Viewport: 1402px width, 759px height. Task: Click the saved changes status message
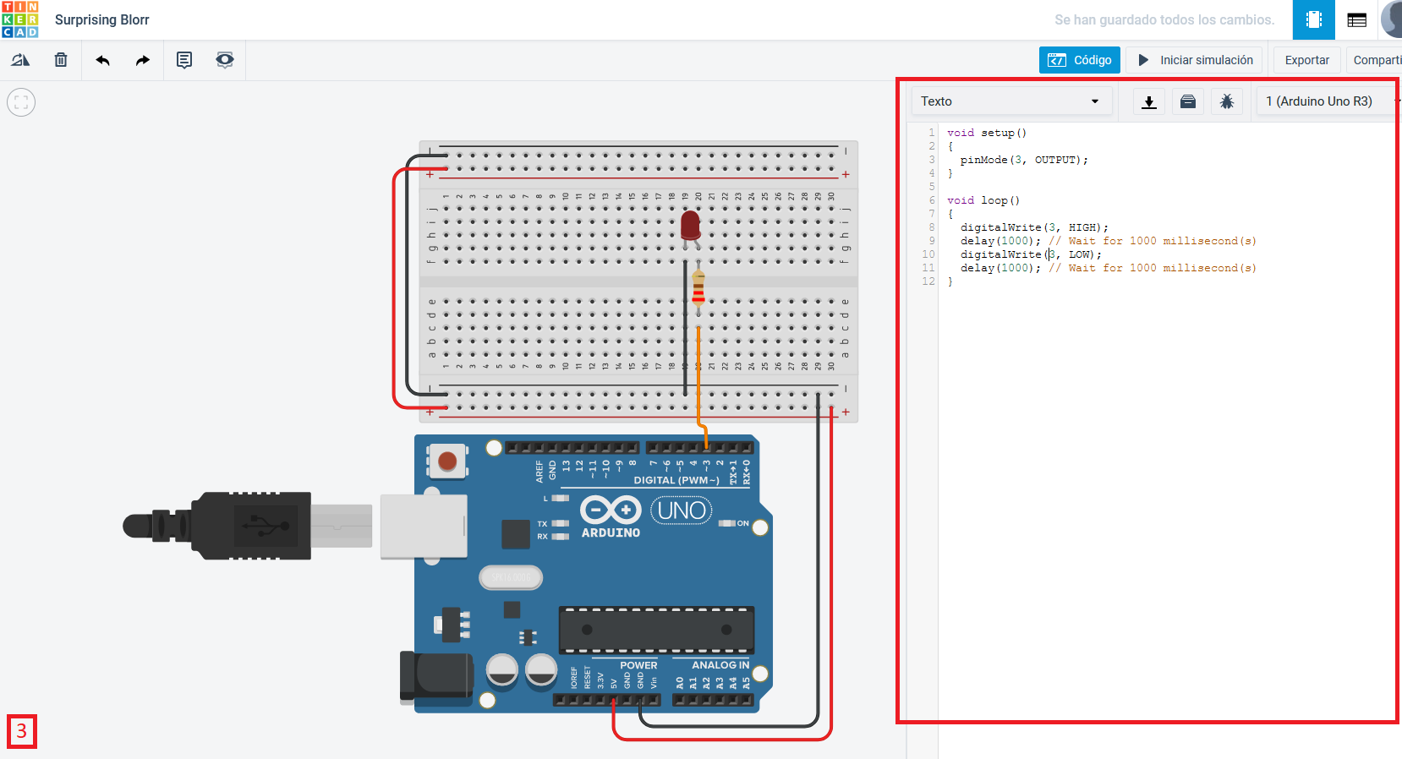[x=1164, y=19]
